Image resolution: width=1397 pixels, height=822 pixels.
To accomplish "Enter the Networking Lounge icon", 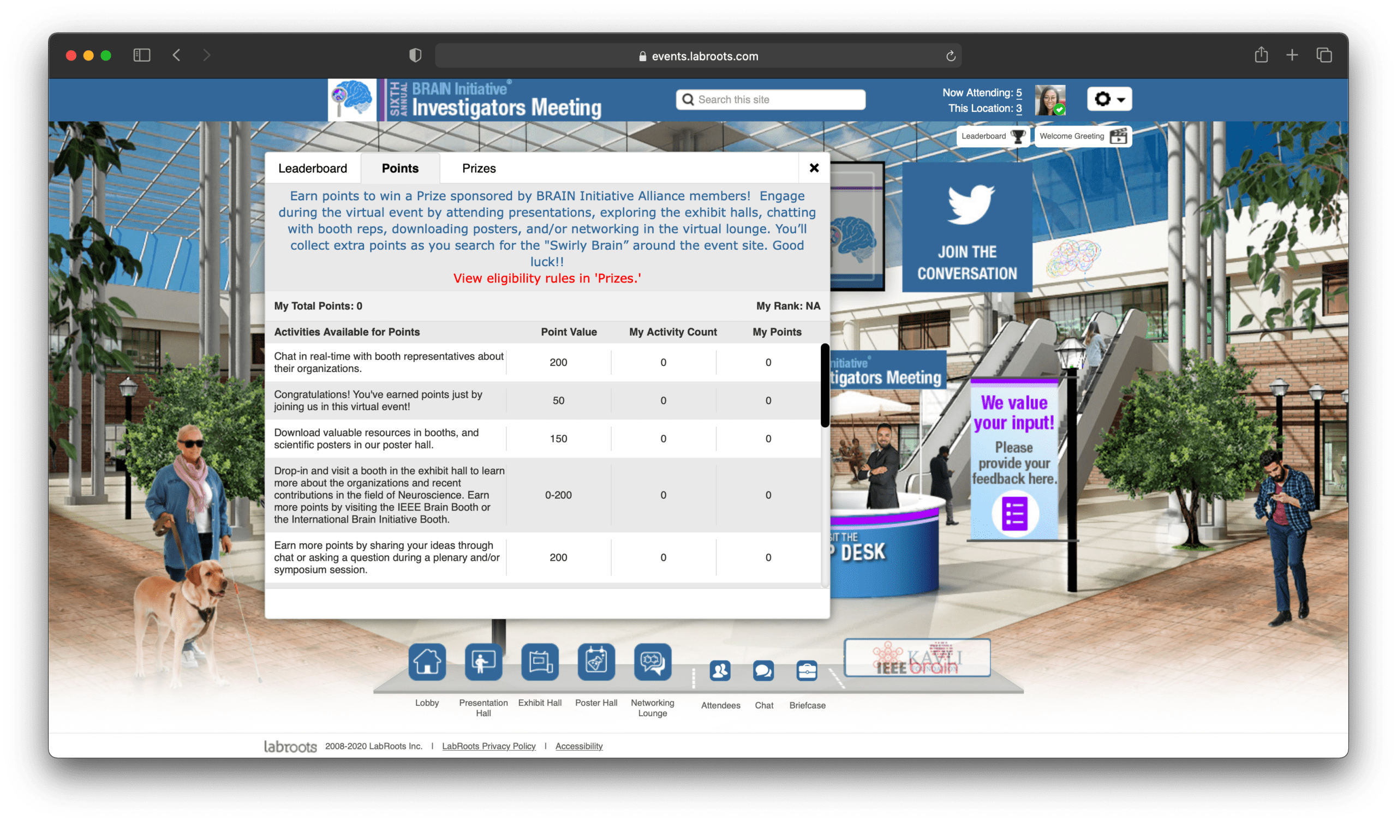I will click(653, 661).
